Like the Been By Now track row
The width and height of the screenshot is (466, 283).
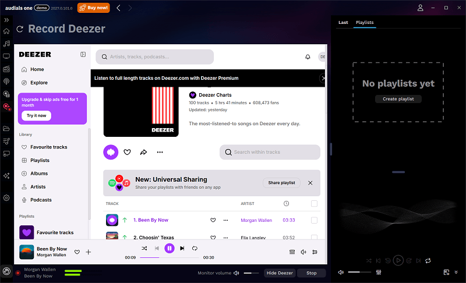pos(213,220)
